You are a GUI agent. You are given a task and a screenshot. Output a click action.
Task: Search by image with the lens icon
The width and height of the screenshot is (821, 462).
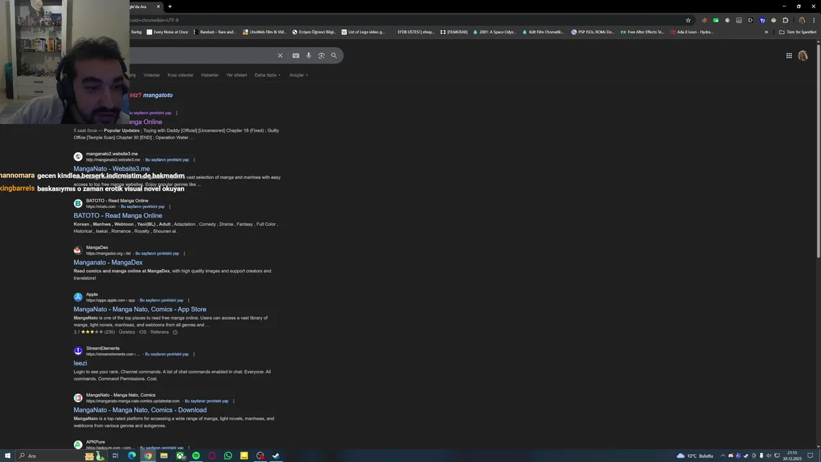pos(321,56)
